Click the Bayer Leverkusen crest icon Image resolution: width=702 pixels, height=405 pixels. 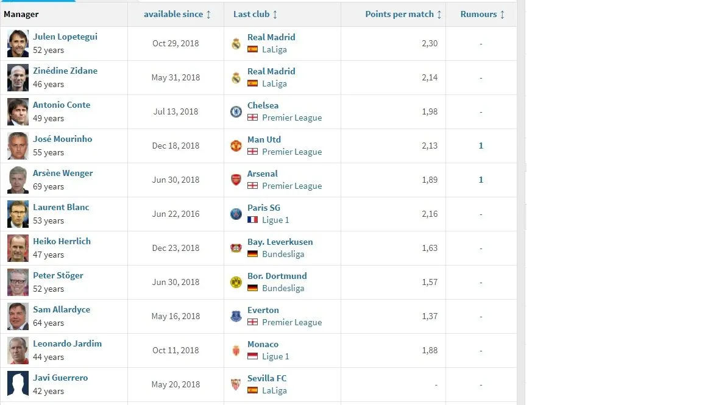[236, 248]
